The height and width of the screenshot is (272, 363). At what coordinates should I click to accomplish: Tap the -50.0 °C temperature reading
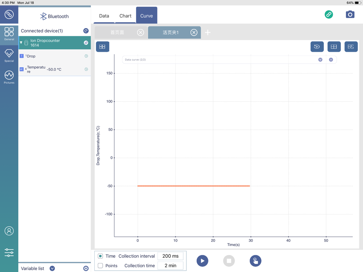[54, 69]
